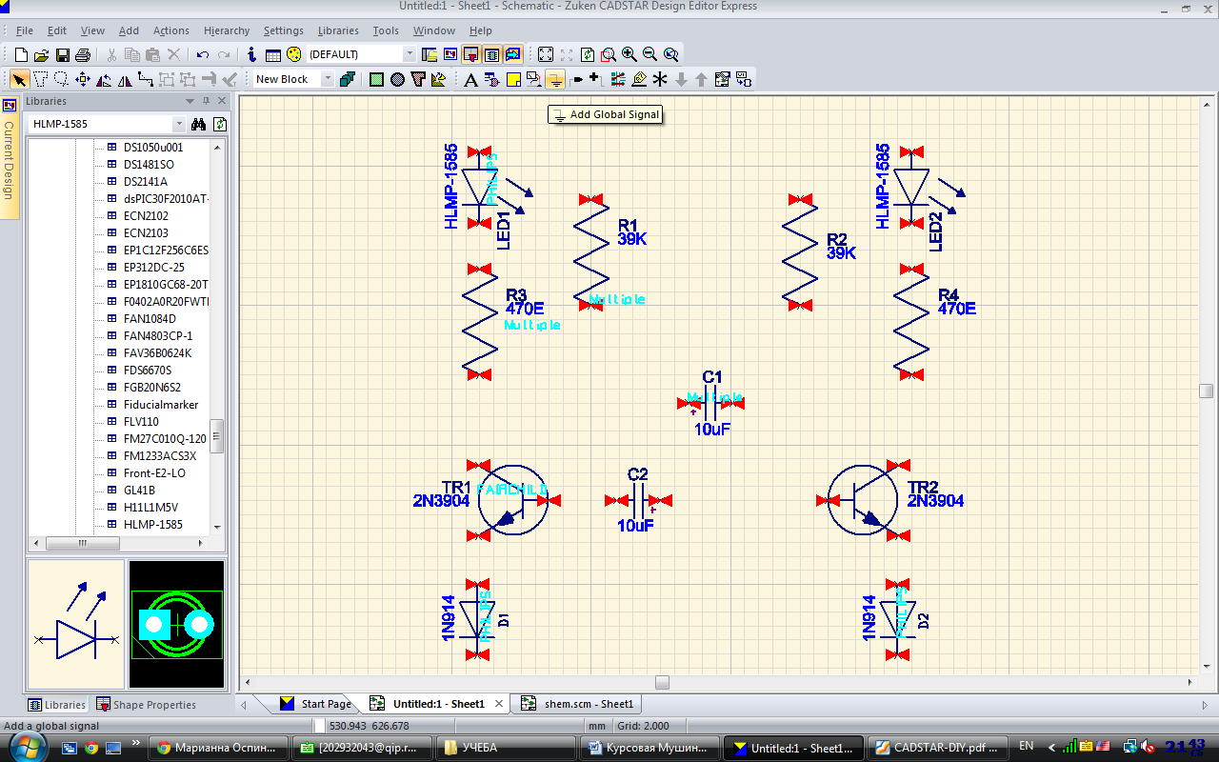This screenshot has width=1219, height=762.
Task: Click the EN language indicator in the tray
Action: coord(1026,746)
